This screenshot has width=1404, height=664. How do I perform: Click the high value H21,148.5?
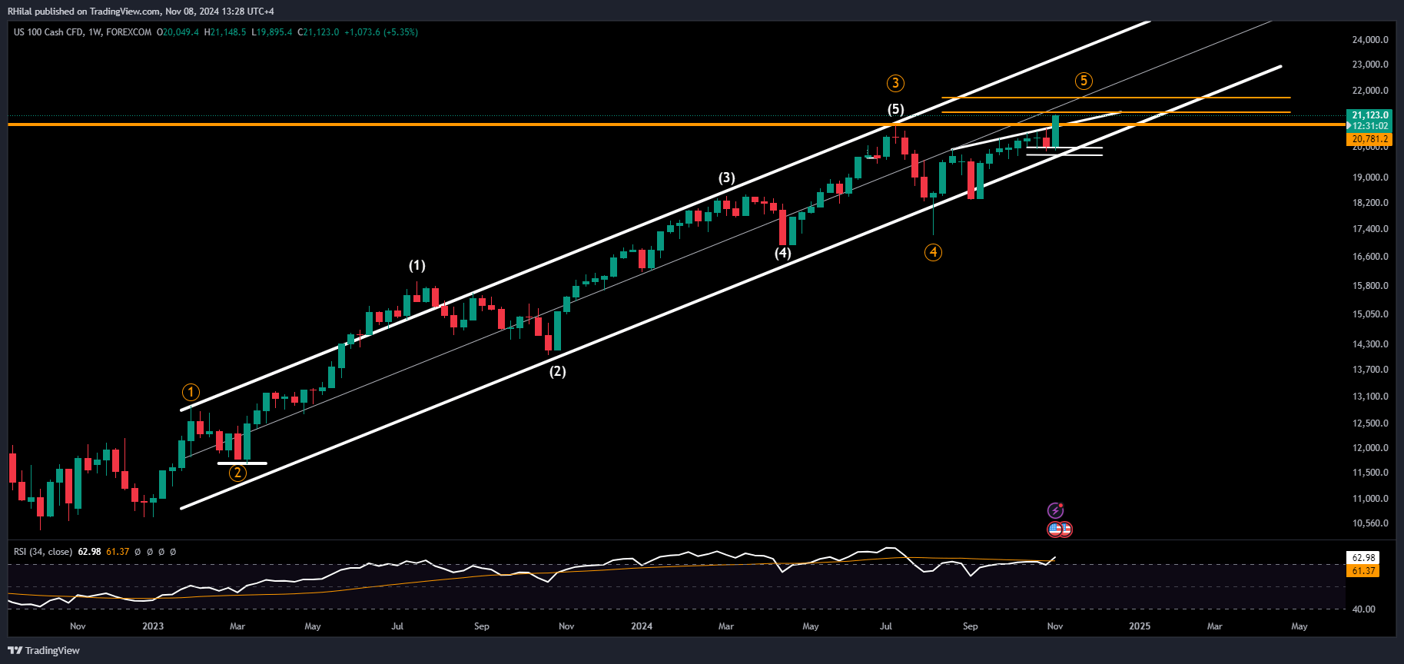(225, 32)
